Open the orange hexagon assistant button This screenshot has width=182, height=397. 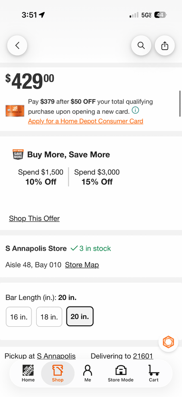pyautogui.click(x=168, y=342)
